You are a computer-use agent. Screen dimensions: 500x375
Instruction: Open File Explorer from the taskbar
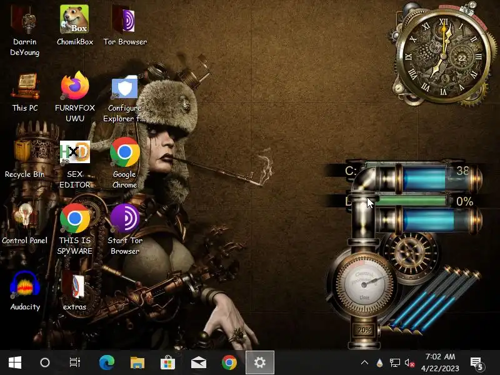tap(137, 362)
